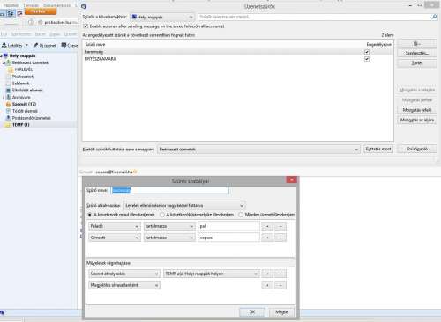Click the plus button in the Címzett rule row

tap(267, 238)
